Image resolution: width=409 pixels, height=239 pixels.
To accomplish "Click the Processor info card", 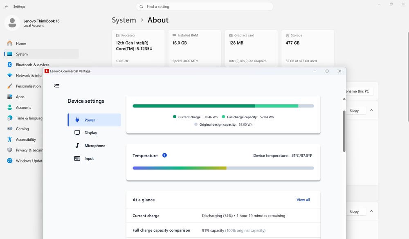I will (138, 48).
